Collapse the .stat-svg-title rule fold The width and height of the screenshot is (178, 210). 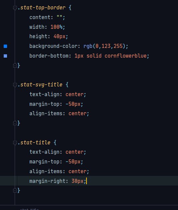(x=15, y=85)
